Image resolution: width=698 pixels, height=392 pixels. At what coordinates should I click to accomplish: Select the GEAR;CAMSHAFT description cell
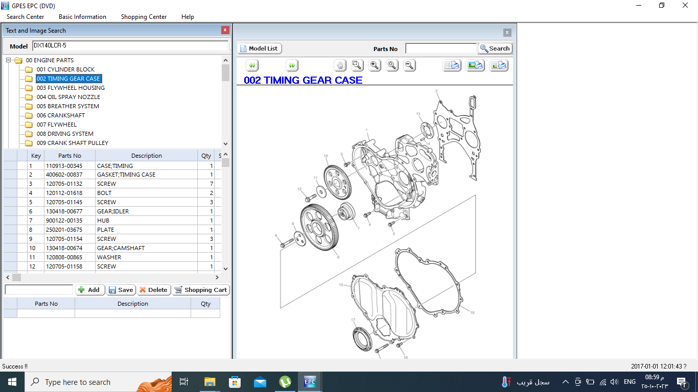click(x=147, y=248)
